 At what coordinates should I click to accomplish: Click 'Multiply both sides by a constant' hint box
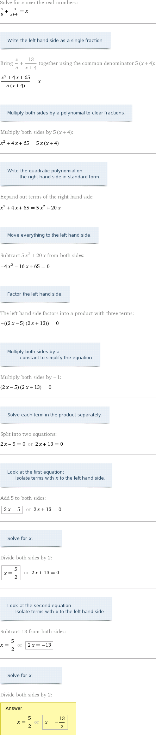50,355
